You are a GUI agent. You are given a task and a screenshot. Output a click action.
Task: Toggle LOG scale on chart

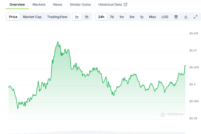[165, 17]
